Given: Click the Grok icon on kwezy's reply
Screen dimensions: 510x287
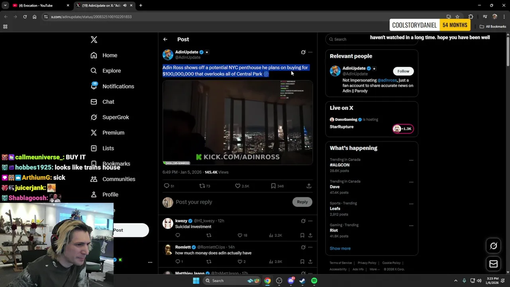Looking at the screenshot, I should [x=303, y=221].
